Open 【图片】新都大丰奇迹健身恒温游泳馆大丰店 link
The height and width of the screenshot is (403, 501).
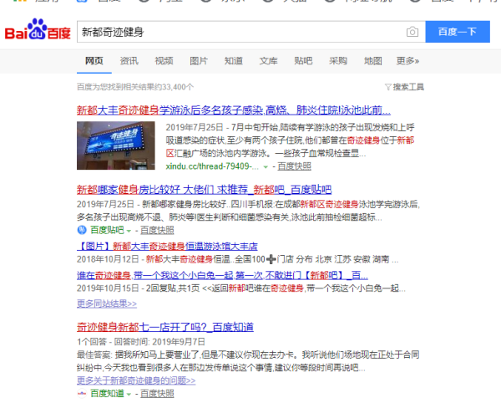[x=167, y=247]
